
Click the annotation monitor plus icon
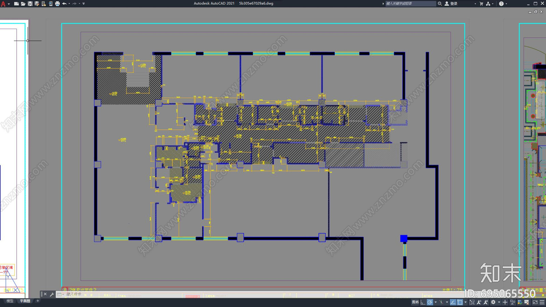tap(505, 302)
